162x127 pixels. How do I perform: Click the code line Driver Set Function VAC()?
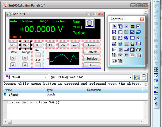tap(33, 102)
